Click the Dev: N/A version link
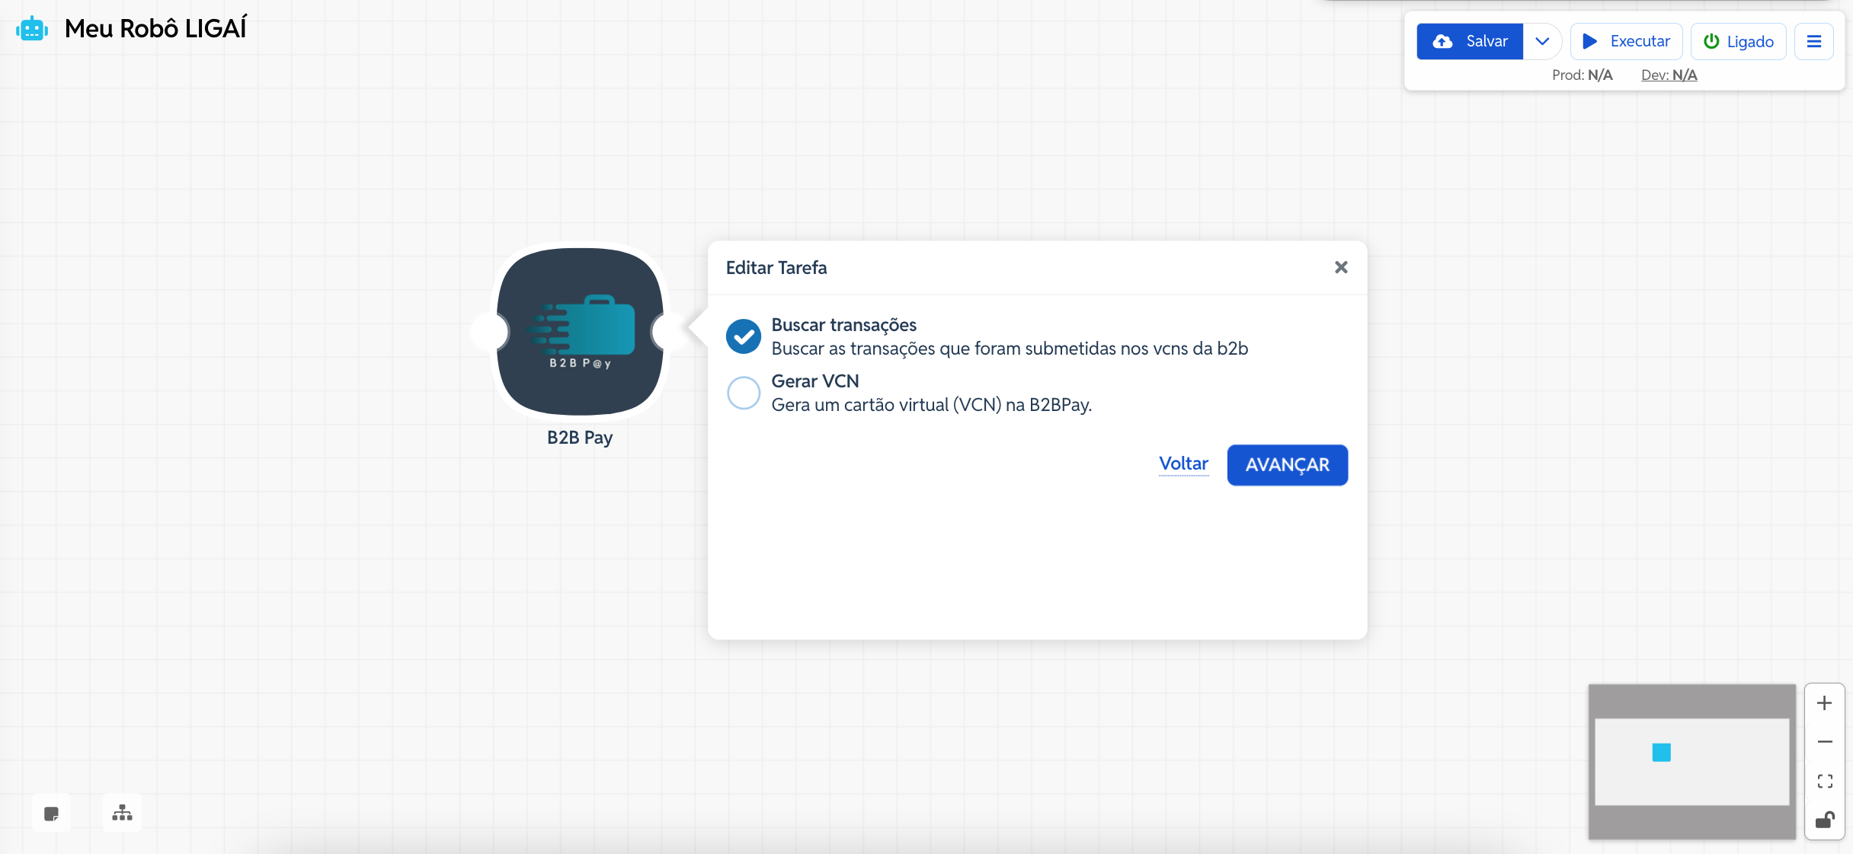The height and width of the screenshot is (854, 1853). 1669,75
